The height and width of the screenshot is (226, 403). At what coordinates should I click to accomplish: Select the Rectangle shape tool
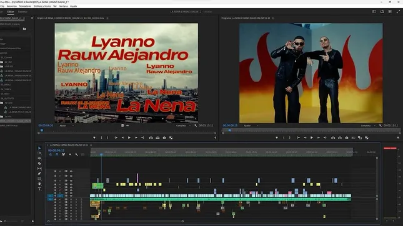(x=39, y=179)
